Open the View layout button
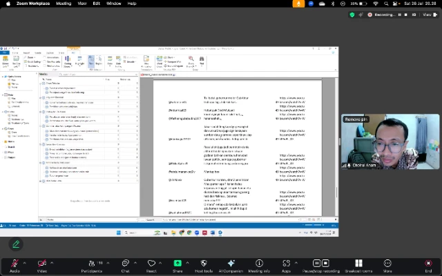 [430, 14]
